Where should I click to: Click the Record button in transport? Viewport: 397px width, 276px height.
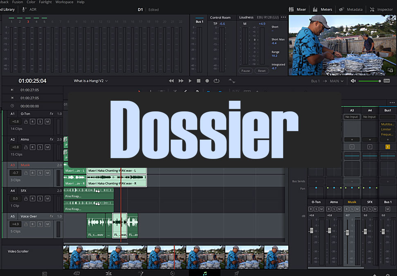point(207,81)
